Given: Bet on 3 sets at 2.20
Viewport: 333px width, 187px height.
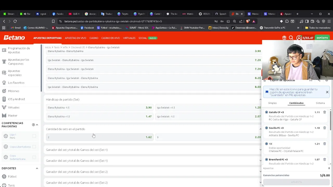Looking at the screenshot, I should click(208, 137).
